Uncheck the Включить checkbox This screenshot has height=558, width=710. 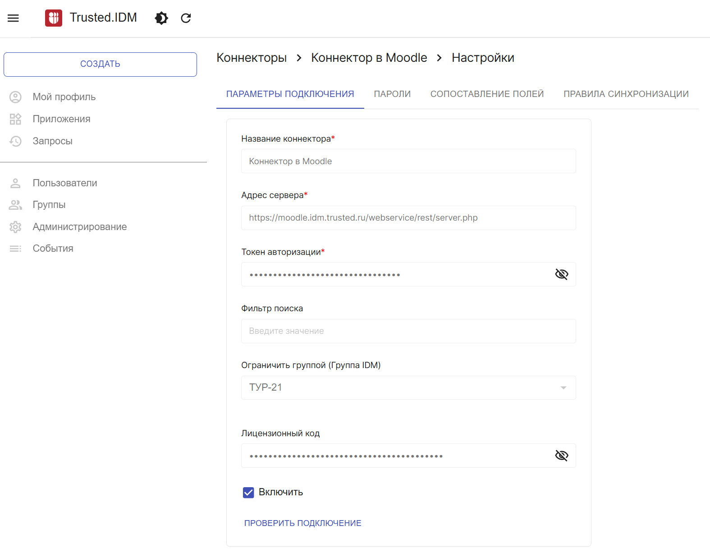tap(248, 493)
